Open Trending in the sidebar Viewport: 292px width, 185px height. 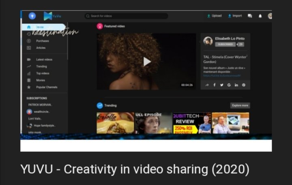[41, 66]
